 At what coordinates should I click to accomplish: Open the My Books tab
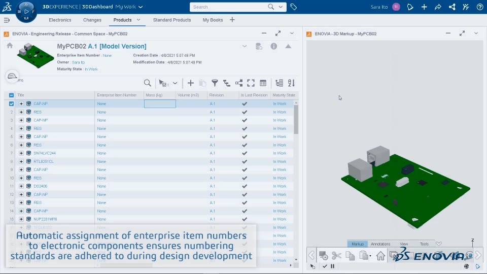click(213, 20)
